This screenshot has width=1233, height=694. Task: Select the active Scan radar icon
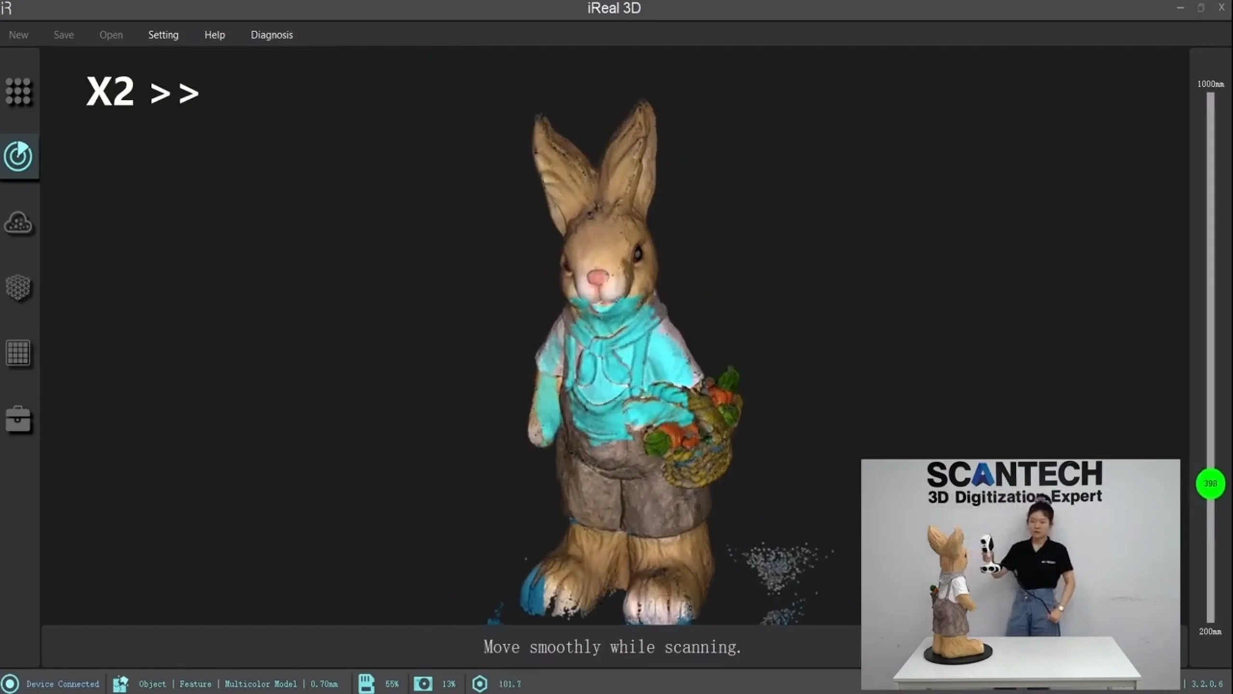[18, 156]
